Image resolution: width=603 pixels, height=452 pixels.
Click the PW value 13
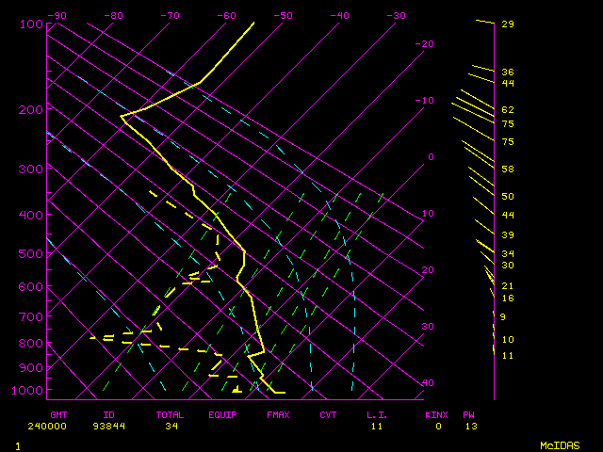(x=470, y=427)
